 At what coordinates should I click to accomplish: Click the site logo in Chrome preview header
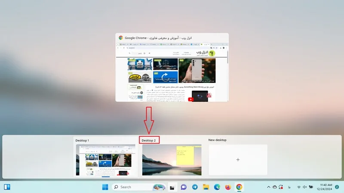pos(206,53)
